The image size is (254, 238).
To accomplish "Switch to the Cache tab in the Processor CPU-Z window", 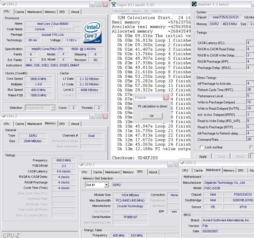I will click(19, 12).
